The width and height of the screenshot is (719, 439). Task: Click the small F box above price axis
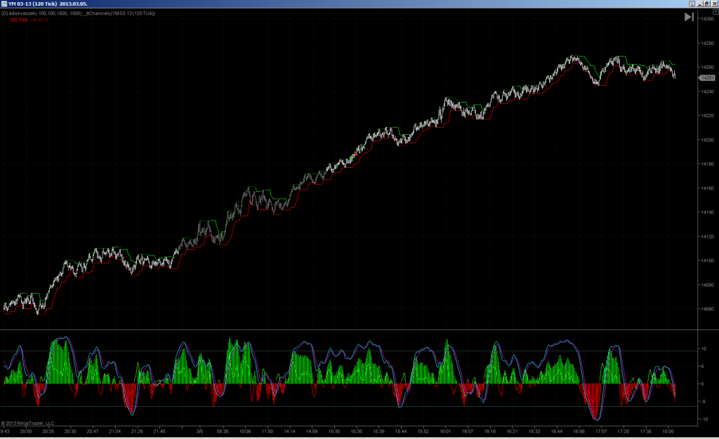[x=715, y=11]
